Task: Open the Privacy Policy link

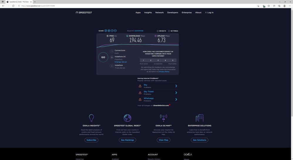Action: tap(164, 72)
